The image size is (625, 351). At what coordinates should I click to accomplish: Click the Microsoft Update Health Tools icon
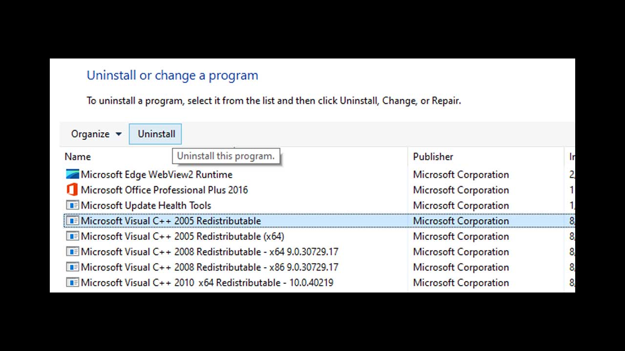point(72,205)
